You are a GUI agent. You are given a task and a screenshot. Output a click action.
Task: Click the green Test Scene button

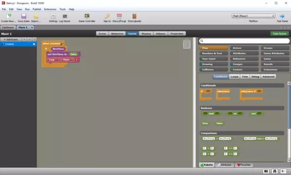click(279, 34)
